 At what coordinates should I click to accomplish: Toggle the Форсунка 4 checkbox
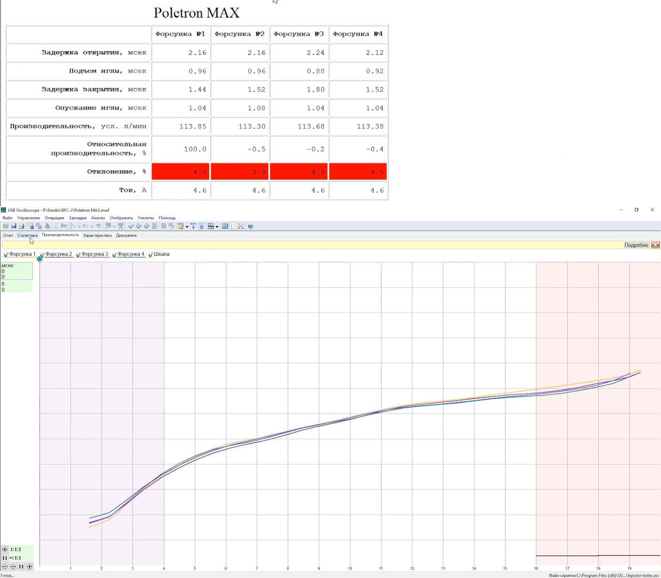[114, 255]
